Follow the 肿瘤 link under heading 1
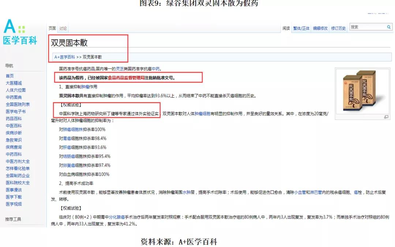 (x=85, y=87)
